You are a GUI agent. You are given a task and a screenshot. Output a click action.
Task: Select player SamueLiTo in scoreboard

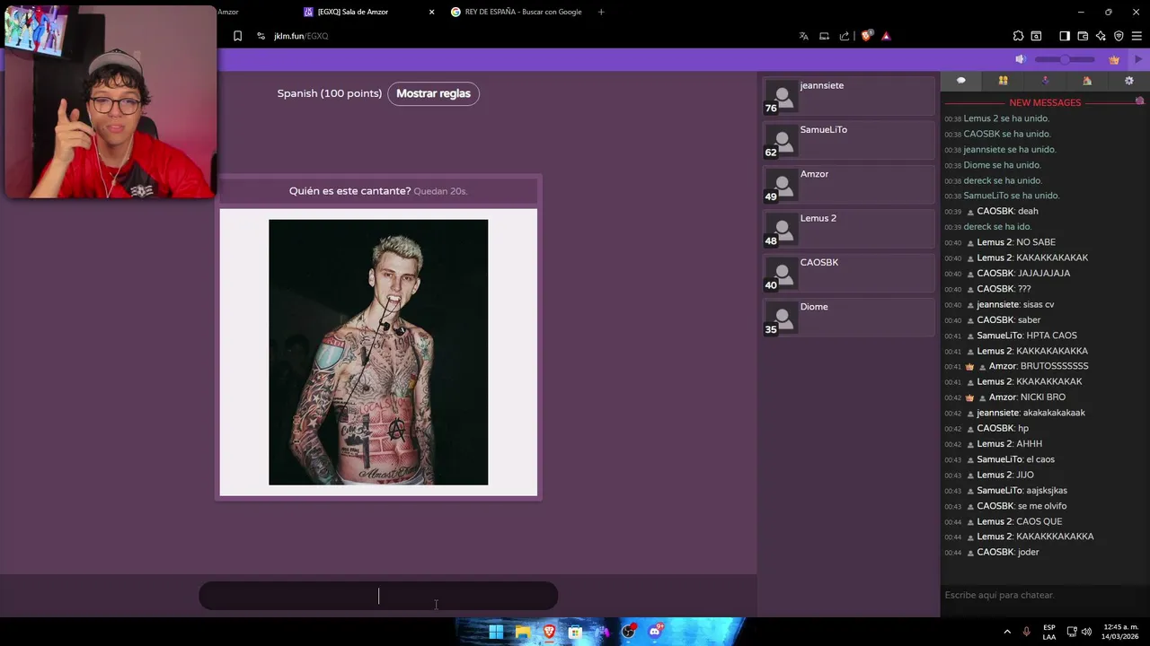(849, 140)
